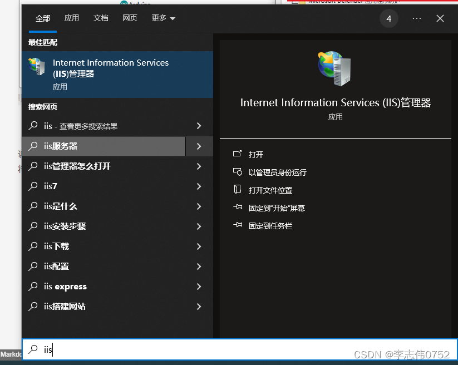Click the open icon next to 打开
This screenshot has height=365, width=458.
(x=238, y=154)
